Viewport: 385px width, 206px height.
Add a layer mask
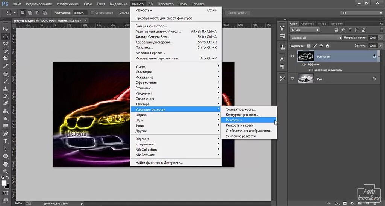[x=345, y=203]
